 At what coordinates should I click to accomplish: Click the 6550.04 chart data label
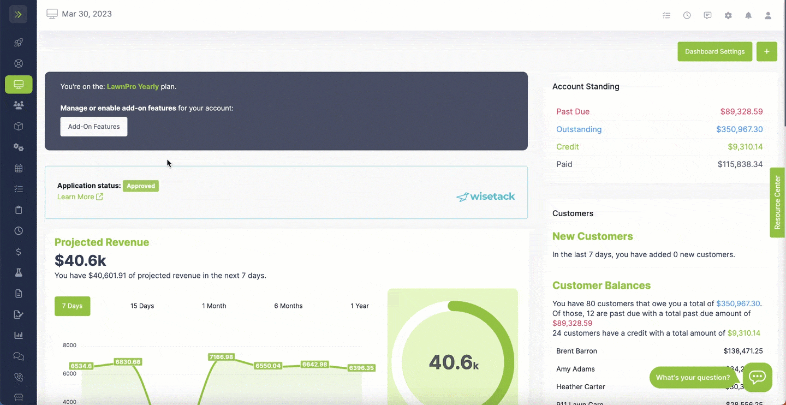coord(268,366)
